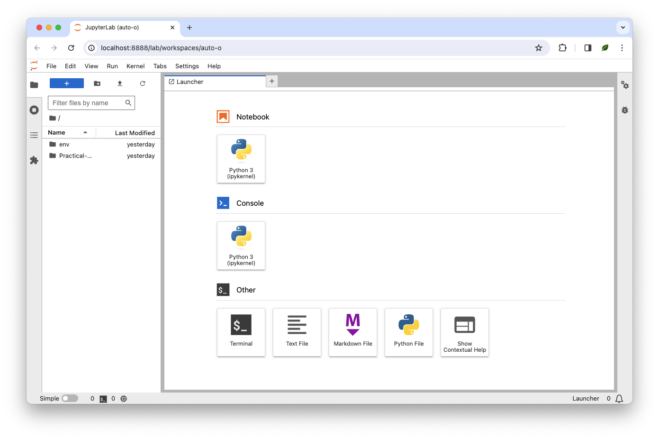Create a new Markdown File
659x439 pixels.
353,332
